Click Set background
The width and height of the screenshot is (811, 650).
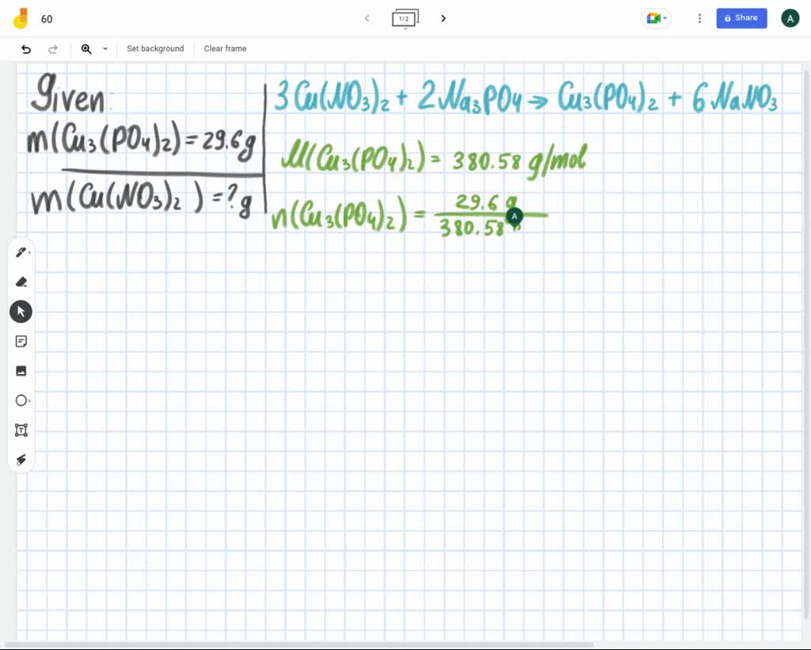click(155, 48)
